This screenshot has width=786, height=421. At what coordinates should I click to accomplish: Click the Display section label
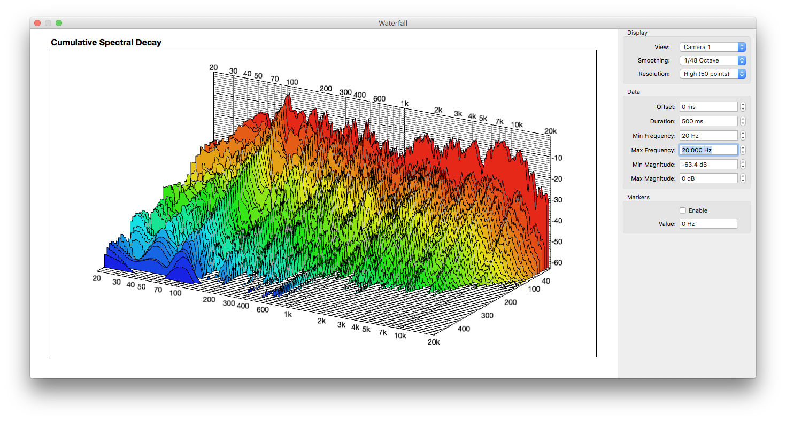coord(637,33)
